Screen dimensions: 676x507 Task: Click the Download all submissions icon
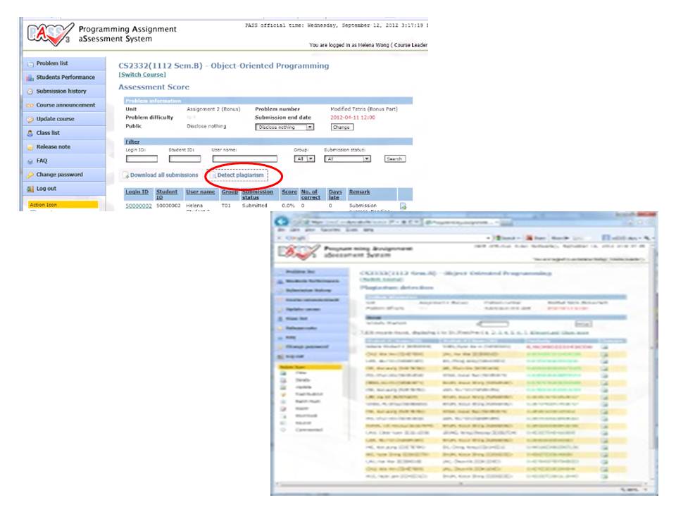click(x=126, y=175)
